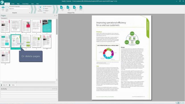Click the From File folder icon
This screenshot has width=185, height=104.
pos(7,7)
